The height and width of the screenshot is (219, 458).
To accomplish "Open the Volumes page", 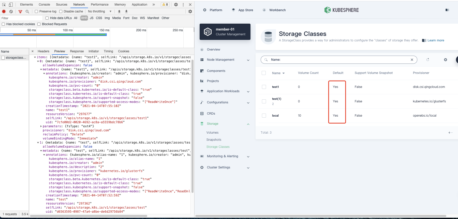I will click(x=212, y=133).
